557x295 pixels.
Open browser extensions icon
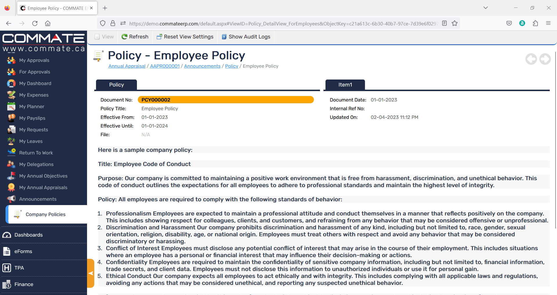tap(536, 23)
